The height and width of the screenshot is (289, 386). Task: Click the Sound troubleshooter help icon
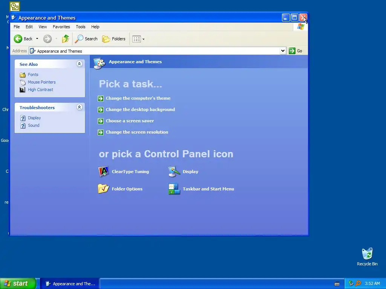point(23,126)
